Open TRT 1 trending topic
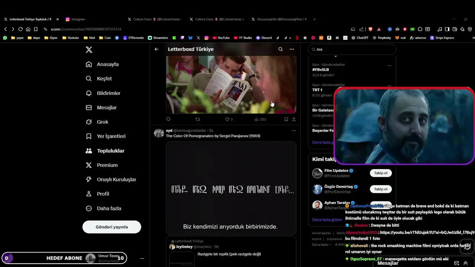This screenshot has width=475, height=267. (317, 90)
